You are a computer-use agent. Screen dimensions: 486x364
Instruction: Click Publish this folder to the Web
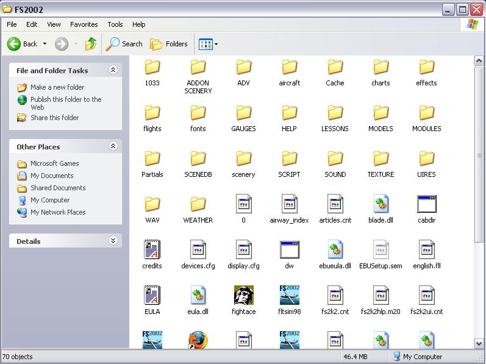(66, 103)
